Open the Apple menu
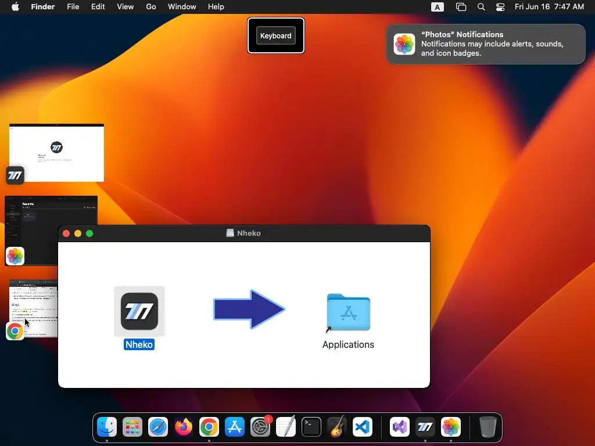The height and width of the screenshot is (446, 595). point(15,7)
